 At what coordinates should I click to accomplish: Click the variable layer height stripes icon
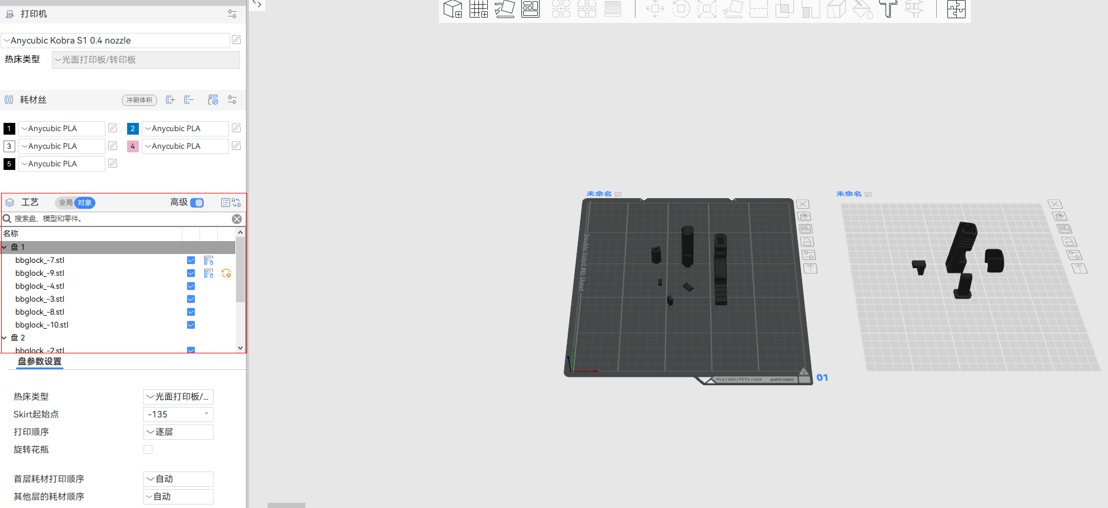pyautogui.click(x=613, y=9)
